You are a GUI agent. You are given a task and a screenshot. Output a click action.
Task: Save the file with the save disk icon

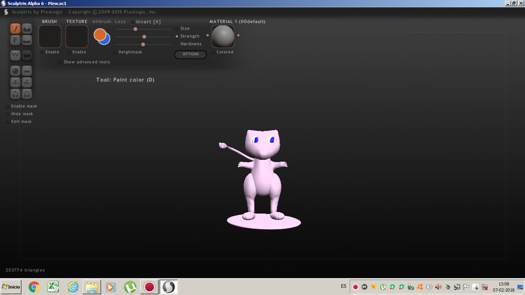pos(27,94)
